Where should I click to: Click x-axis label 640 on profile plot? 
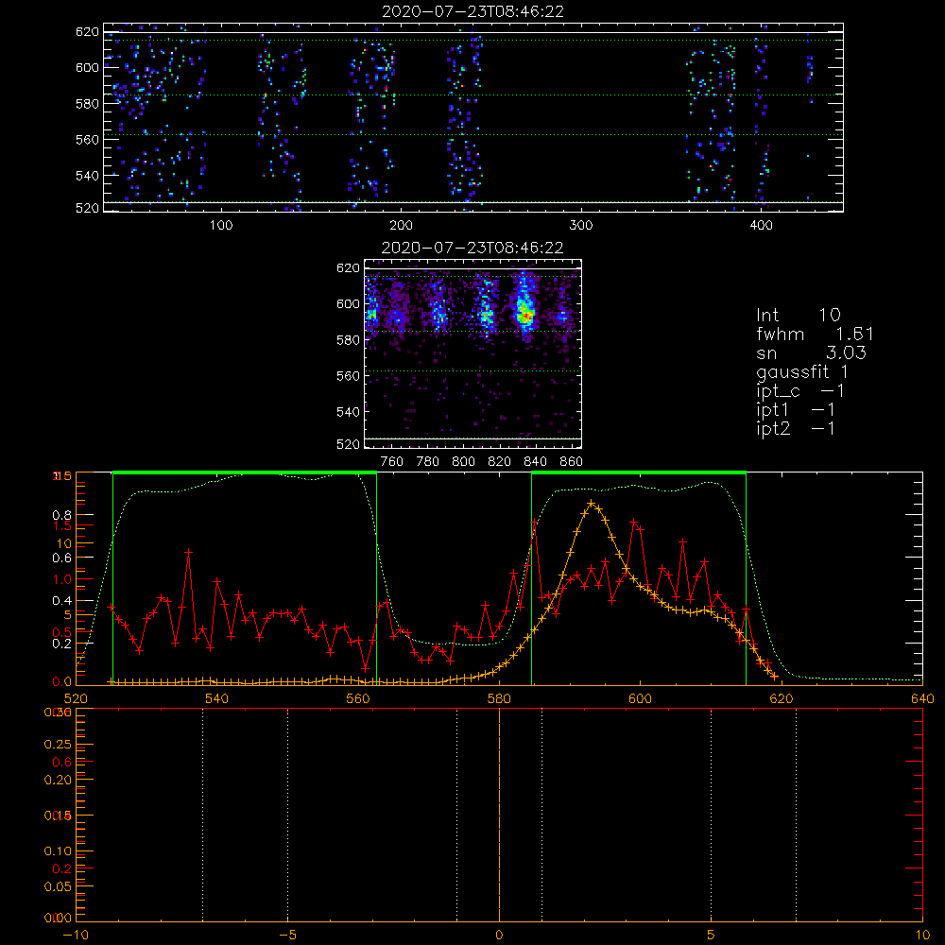[922, 698]
